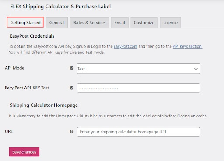The height and width of the screenshot is (161, 224).
Task: Open the API Mode dropdown showing Test
Action: [x=139, y=69]
